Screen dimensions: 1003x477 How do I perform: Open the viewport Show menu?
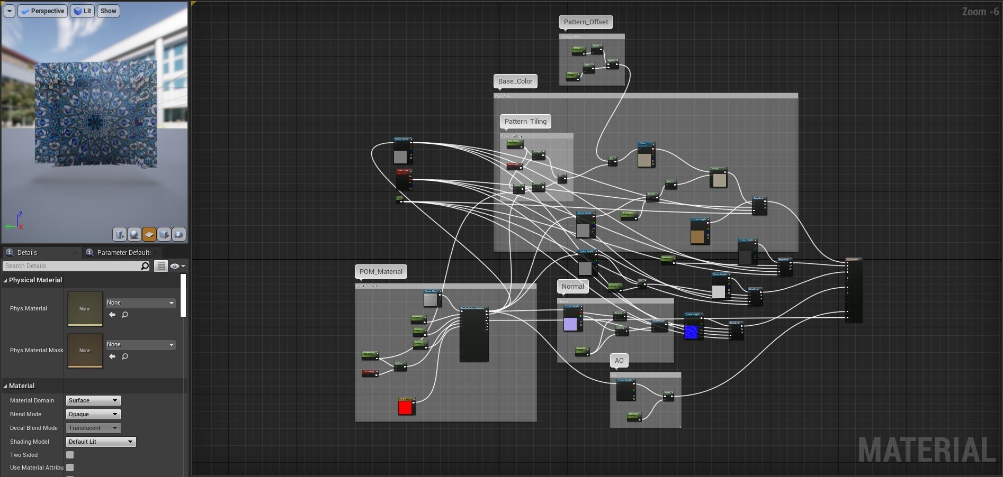click(108, 11)
